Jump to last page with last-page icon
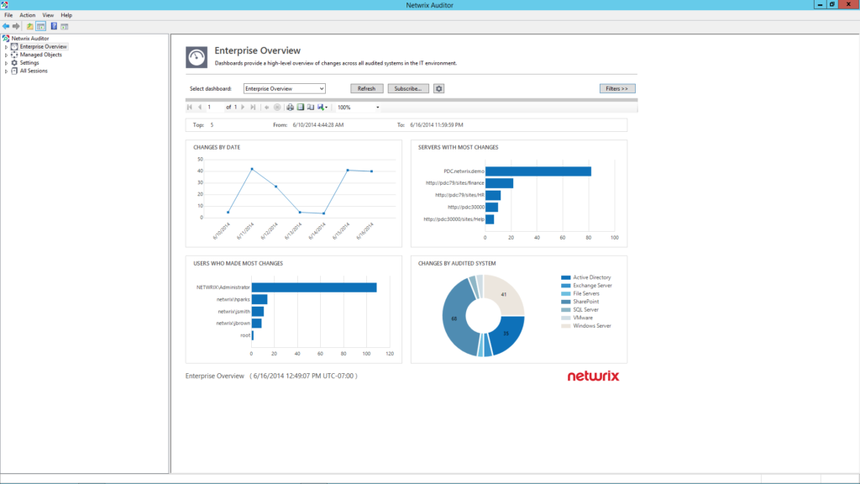The image size is (860, 484). coord(253,108)
